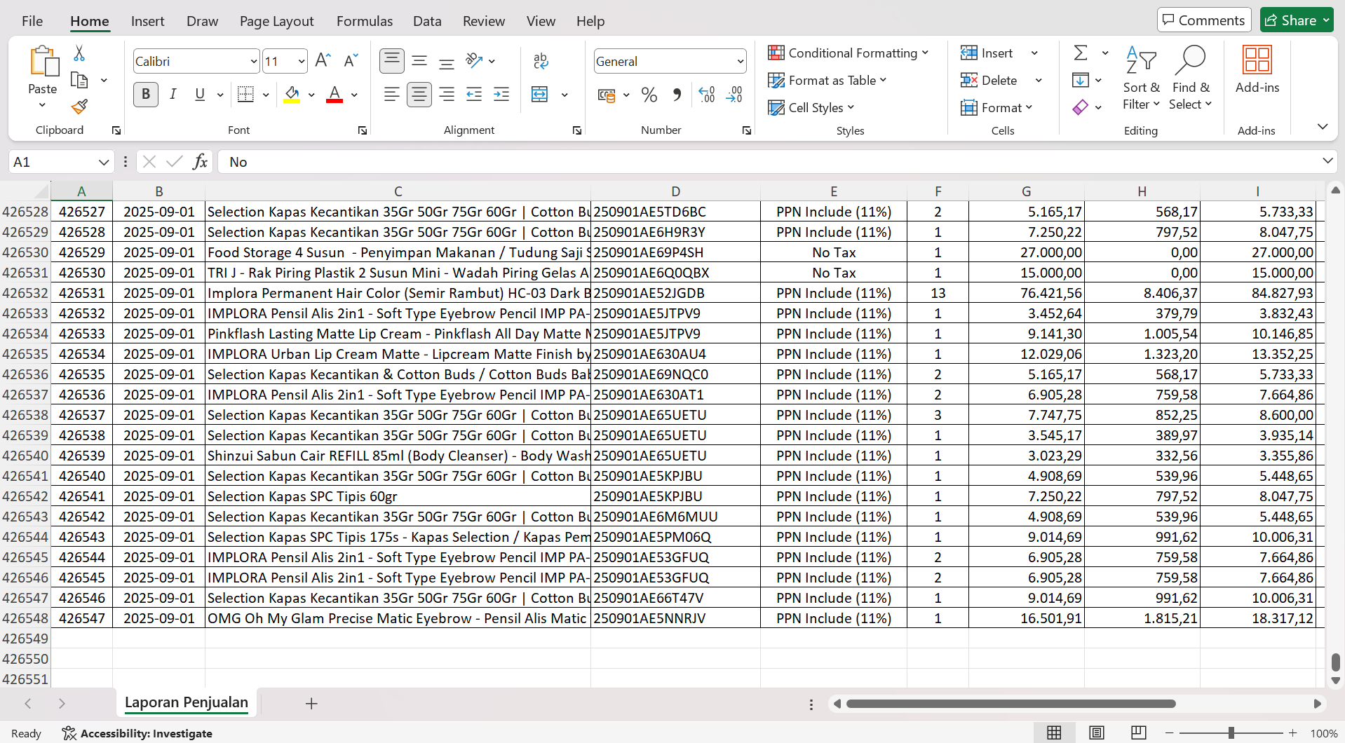Viewport: 1345px width, 743px height.
Task: Switch to the Insert tab
Action: point(148,21)
